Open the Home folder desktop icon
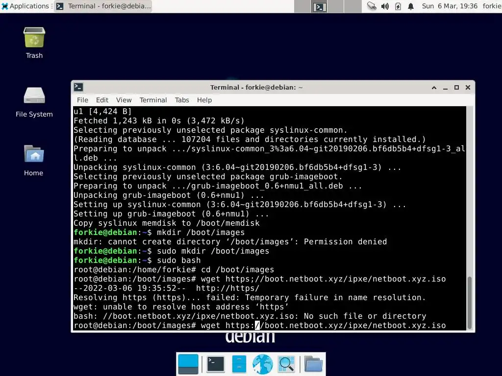Screen dimensions: 502x376 point(34,161)
